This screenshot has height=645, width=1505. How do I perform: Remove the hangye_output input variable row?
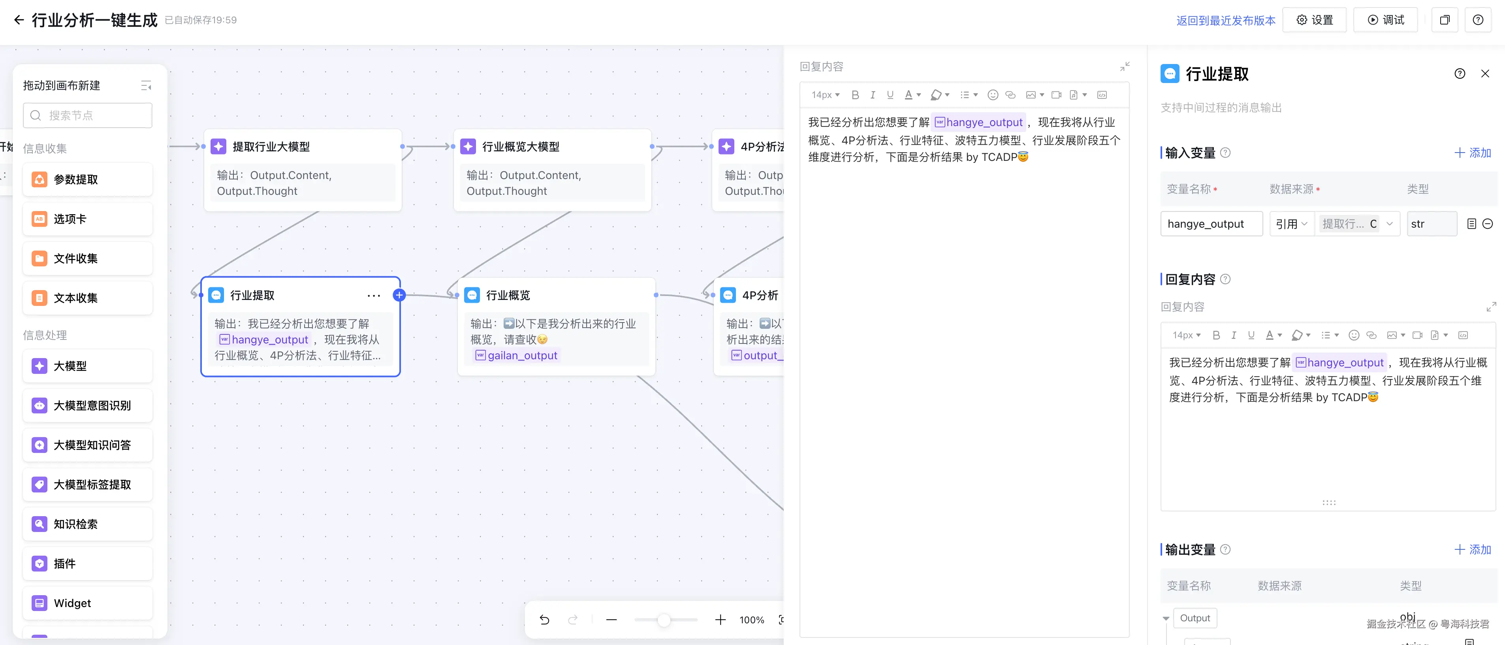click(x=1488, y=224)
